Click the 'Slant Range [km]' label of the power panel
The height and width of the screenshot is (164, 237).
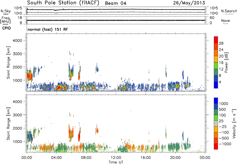(8, 62)
